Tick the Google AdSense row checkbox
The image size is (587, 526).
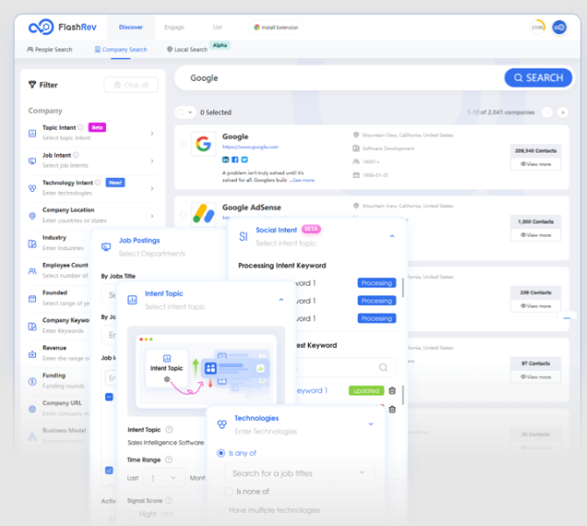(183, 215)
